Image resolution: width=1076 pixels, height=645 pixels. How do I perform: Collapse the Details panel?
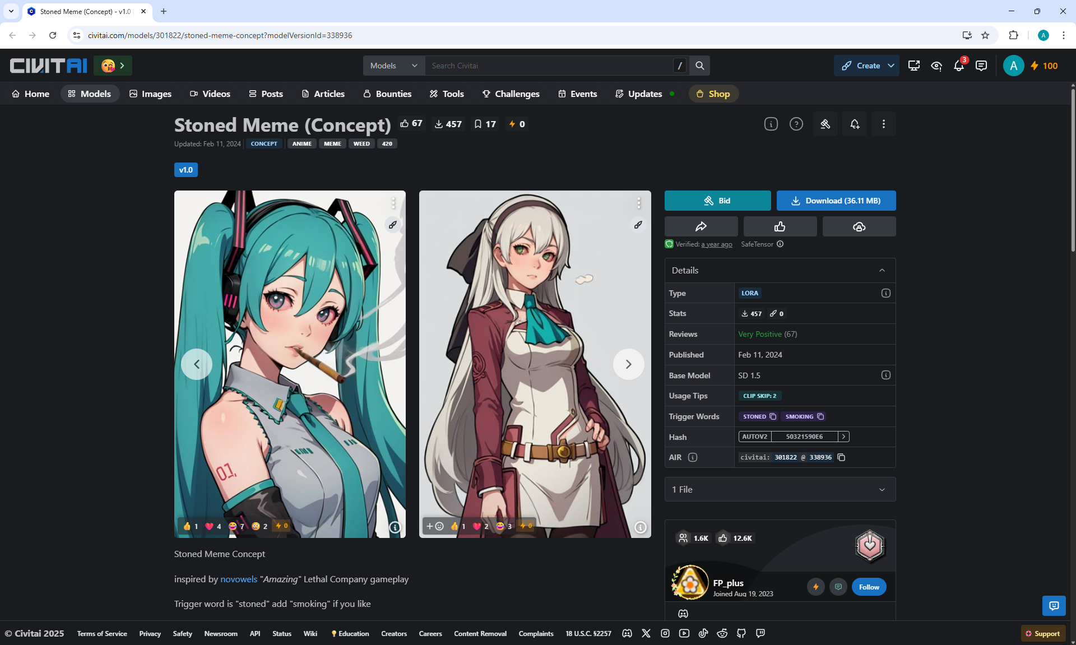coord(882,270)
